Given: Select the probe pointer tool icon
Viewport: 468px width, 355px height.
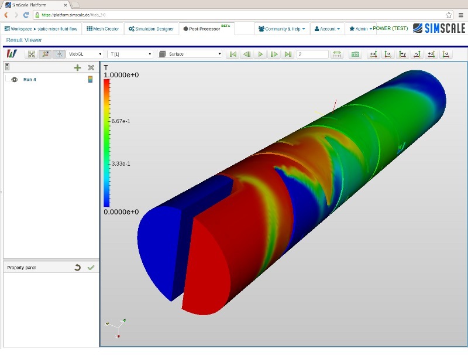Looking at the screenshot, I should tap(60, 54).
